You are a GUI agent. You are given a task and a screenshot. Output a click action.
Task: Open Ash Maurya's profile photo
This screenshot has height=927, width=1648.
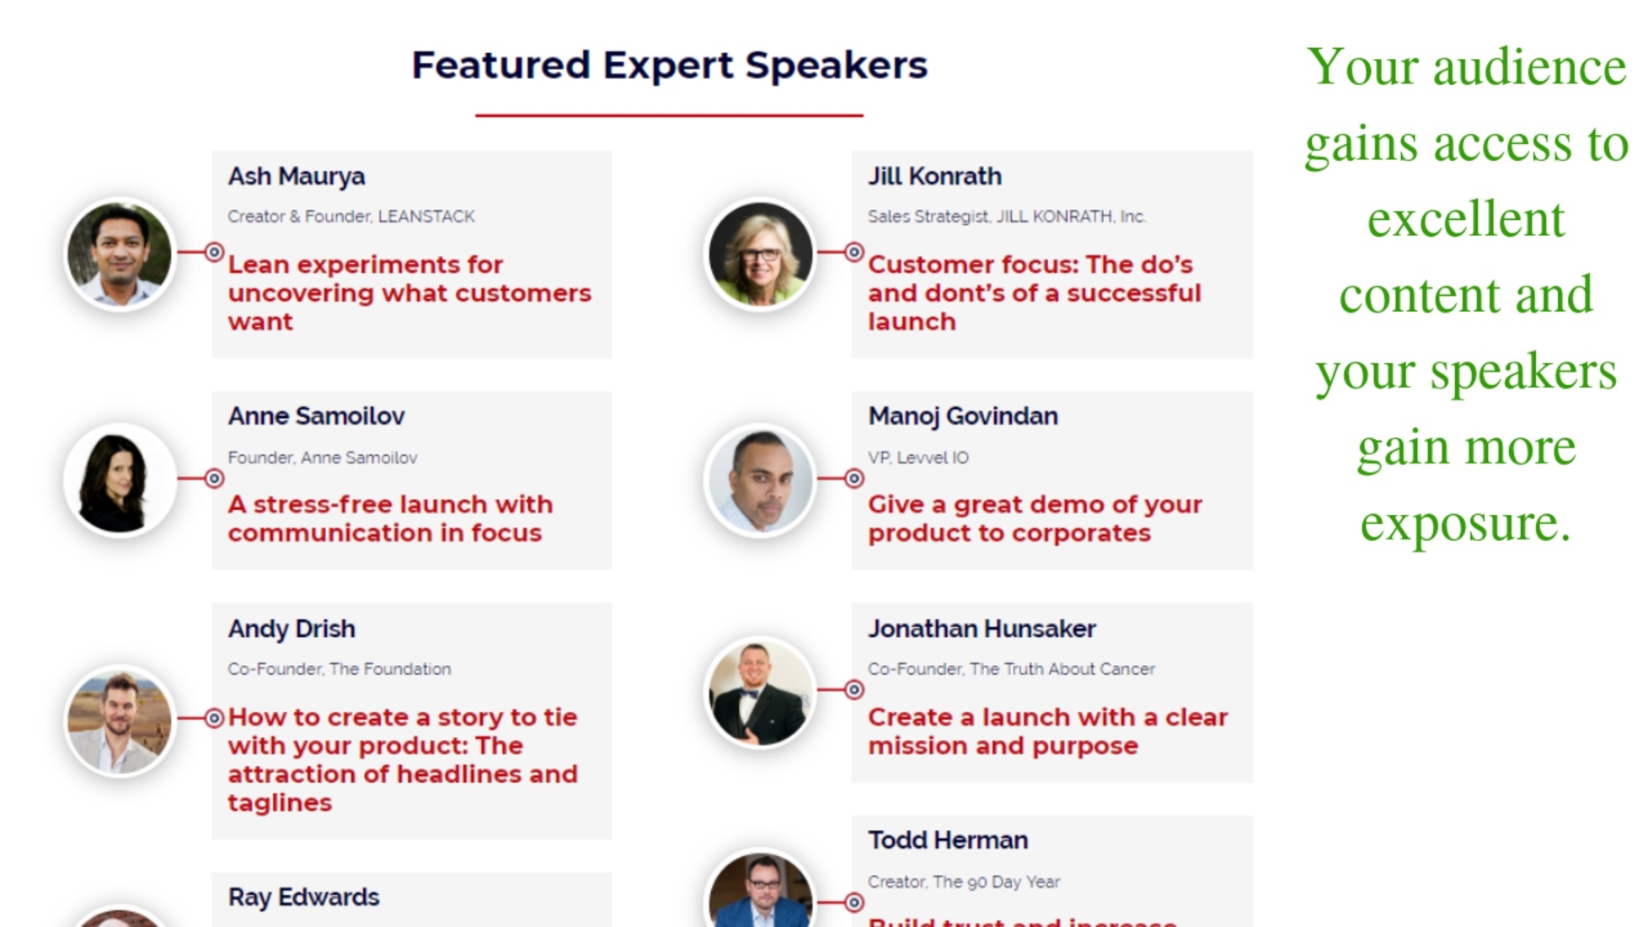[x=120, y=254]
